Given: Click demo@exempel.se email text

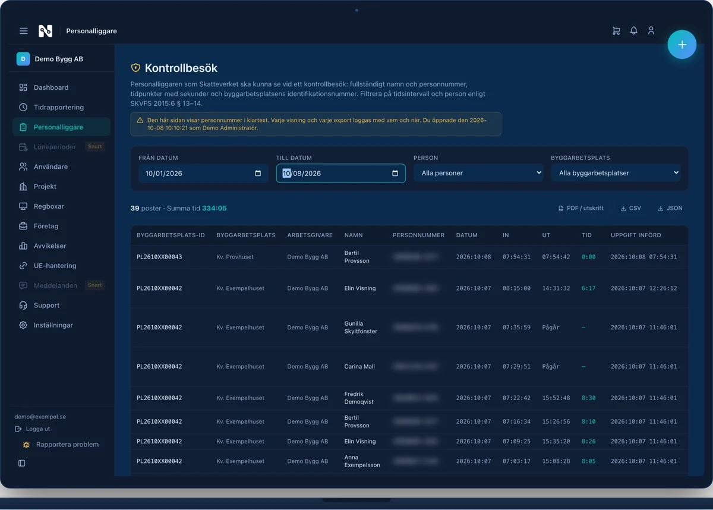Looking at the screenshot, I should pos(40,417).
